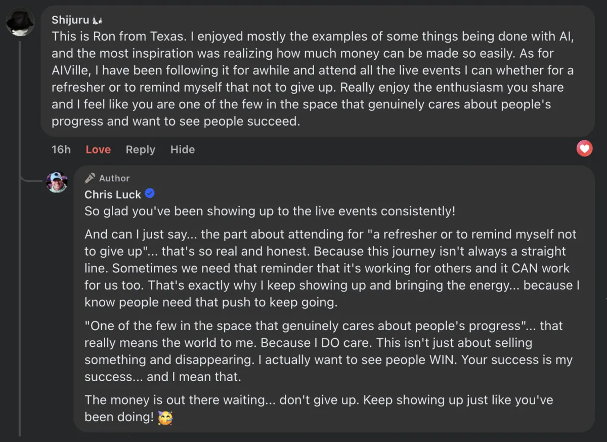Open Chris Luck's profile name link
This screenshot has width=607, height=442.
pos(112,194)
